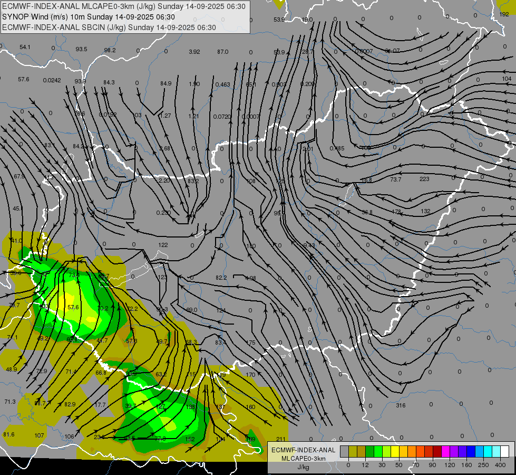
Task: Click the map value 93.5
Action: pos(81,49)
